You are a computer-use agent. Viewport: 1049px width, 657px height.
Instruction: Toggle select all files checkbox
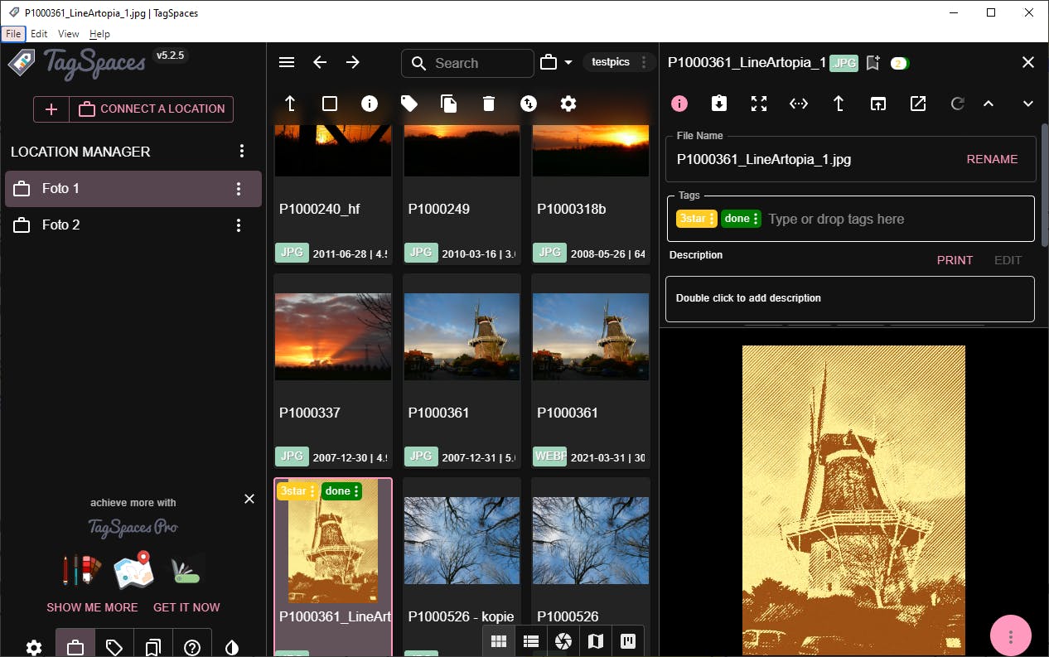pyautogui.click(x=330, y=104)
